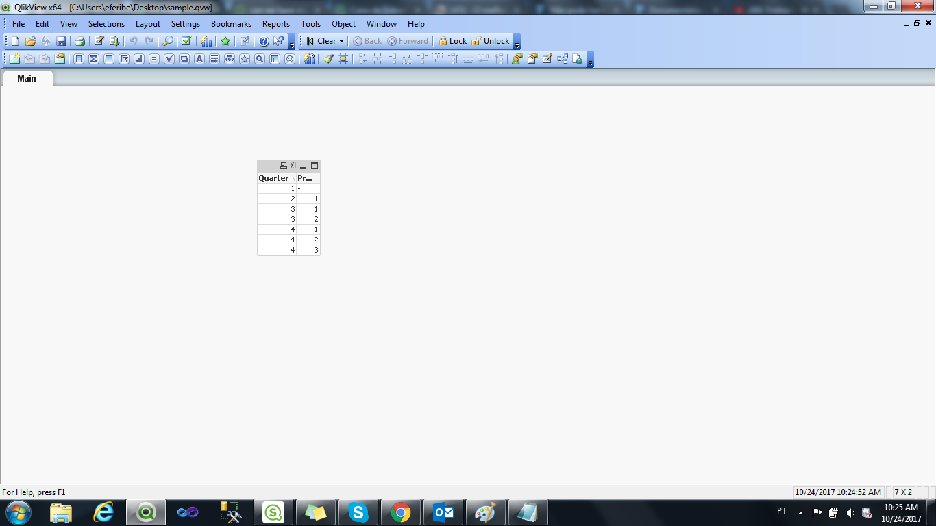936x526 pixels.
Task: Open Skype from the taskbar
Action: point(358,512)
